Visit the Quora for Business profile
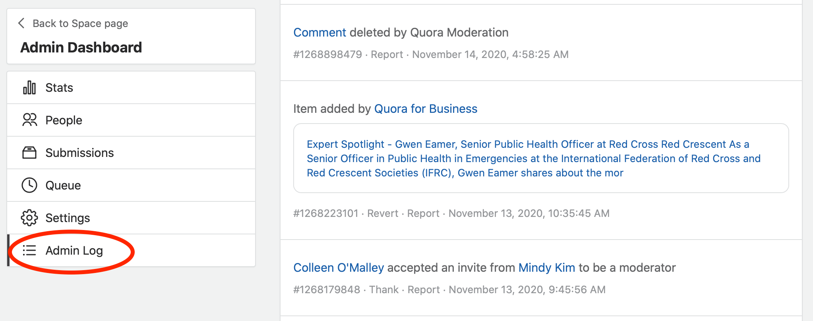 pyautogui.click(x=426, y=108)
